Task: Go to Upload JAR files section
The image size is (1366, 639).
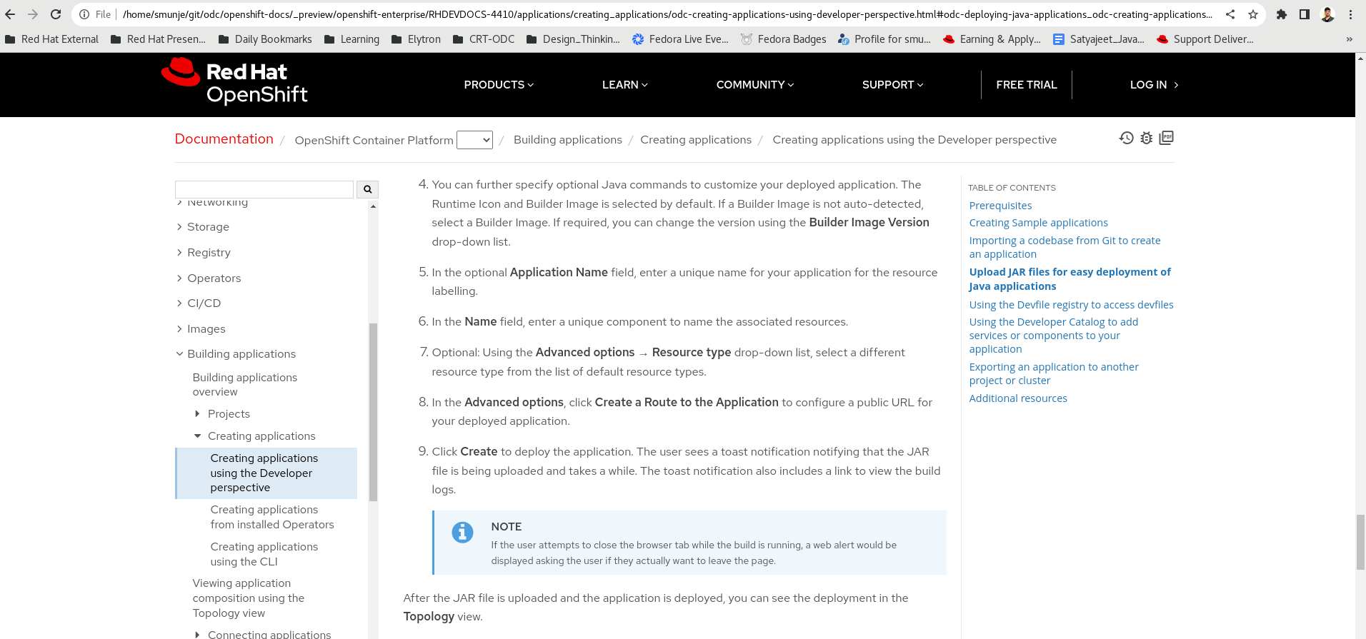Action: [1070, 279]
